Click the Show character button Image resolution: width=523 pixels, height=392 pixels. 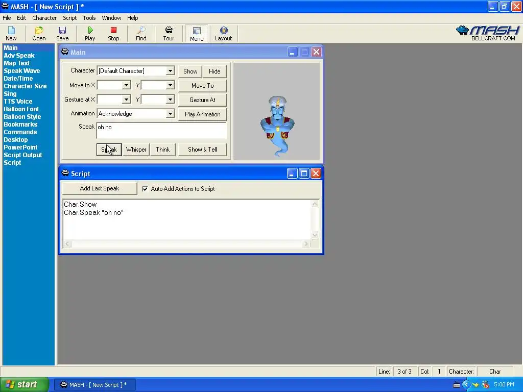[x=190, y=71]
